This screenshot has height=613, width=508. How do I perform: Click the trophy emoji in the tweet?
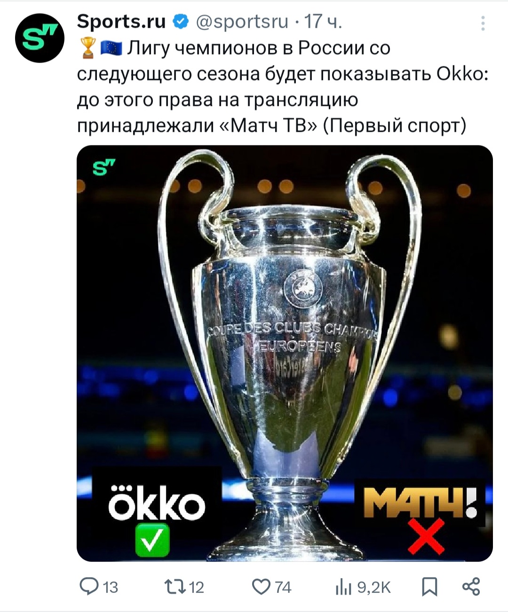(87, 48)
